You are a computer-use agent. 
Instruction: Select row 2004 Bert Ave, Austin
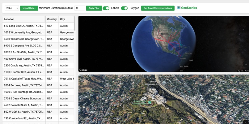[38, 85]
